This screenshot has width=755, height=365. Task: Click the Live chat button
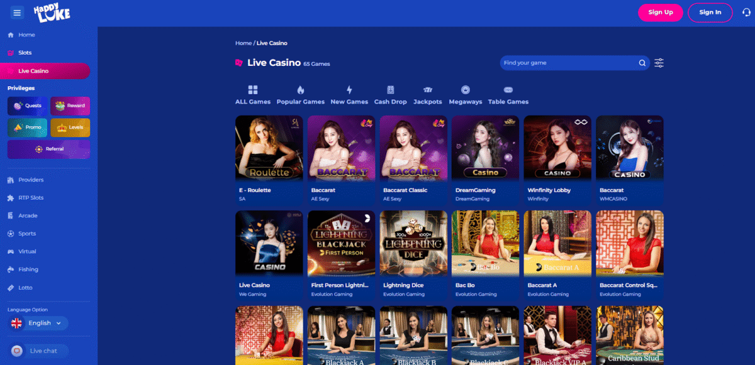click(38, 351)
